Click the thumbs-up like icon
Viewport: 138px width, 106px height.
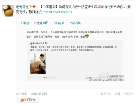click(87, 78)
